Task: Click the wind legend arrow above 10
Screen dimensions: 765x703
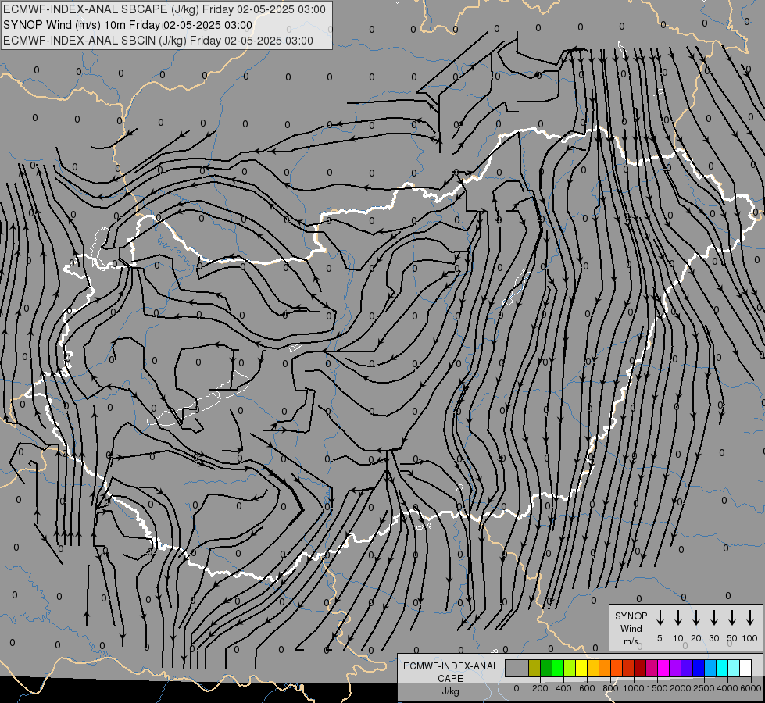Action: pyautogui.click(x=677, y=618)
